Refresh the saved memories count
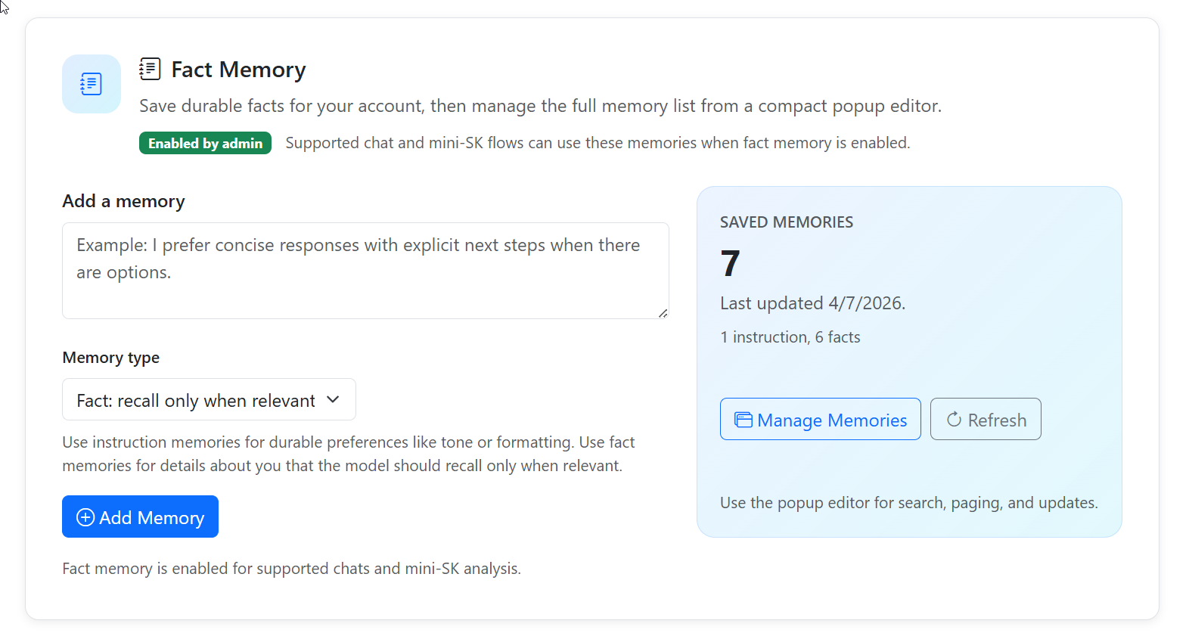The height and width of the screenshot is (639, 1189). (986, 419)
